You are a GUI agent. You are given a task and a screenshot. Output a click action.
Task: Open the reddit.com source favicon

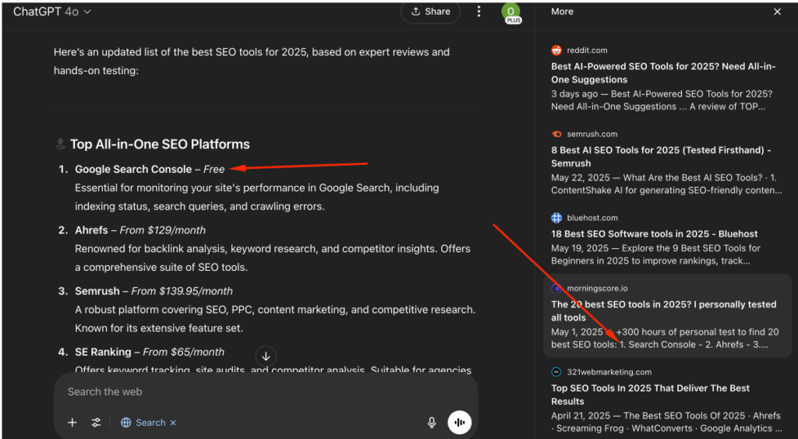coord(556,50)
